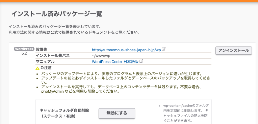Click the wp-content/cache description note
Screen dimensions: 258x124
click(186, 113)
